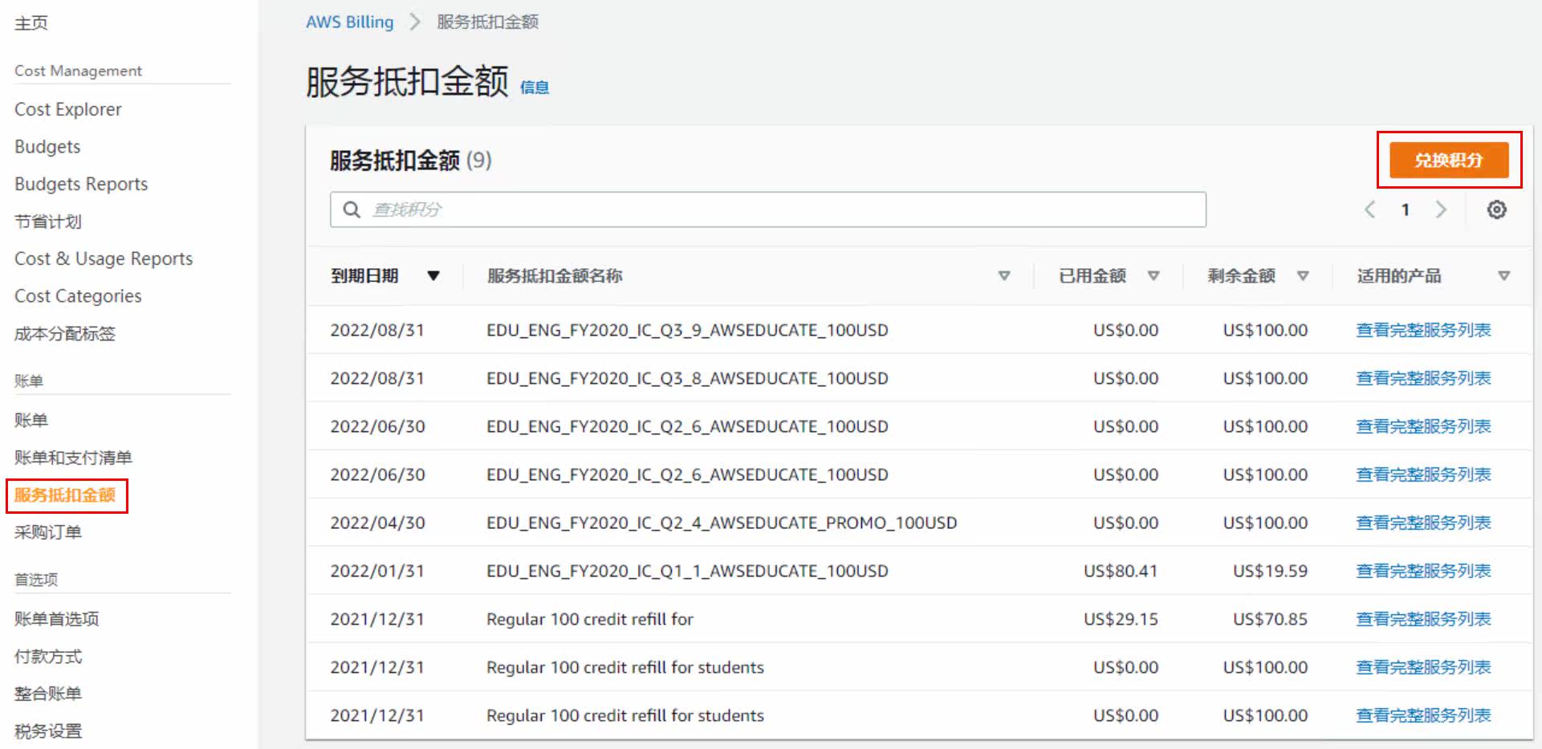This screenshot has width=1542, height=749.
Task: Open 整合账单 in sidebar
Action: click(48, 694)
